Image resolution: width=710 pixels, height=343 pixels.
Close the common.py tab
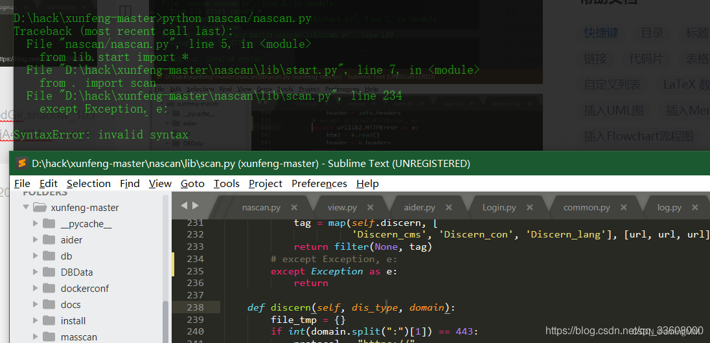(x=623, y=208)
